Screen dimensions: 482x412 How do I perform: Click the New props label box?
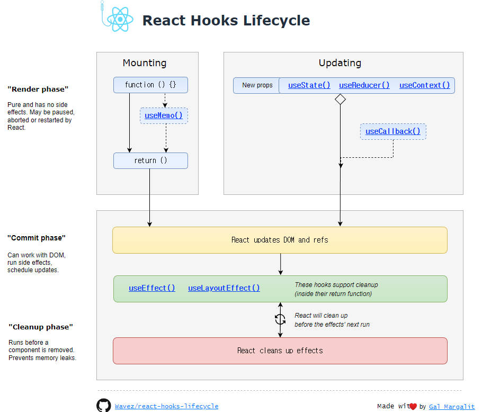(x=258, y=85)
